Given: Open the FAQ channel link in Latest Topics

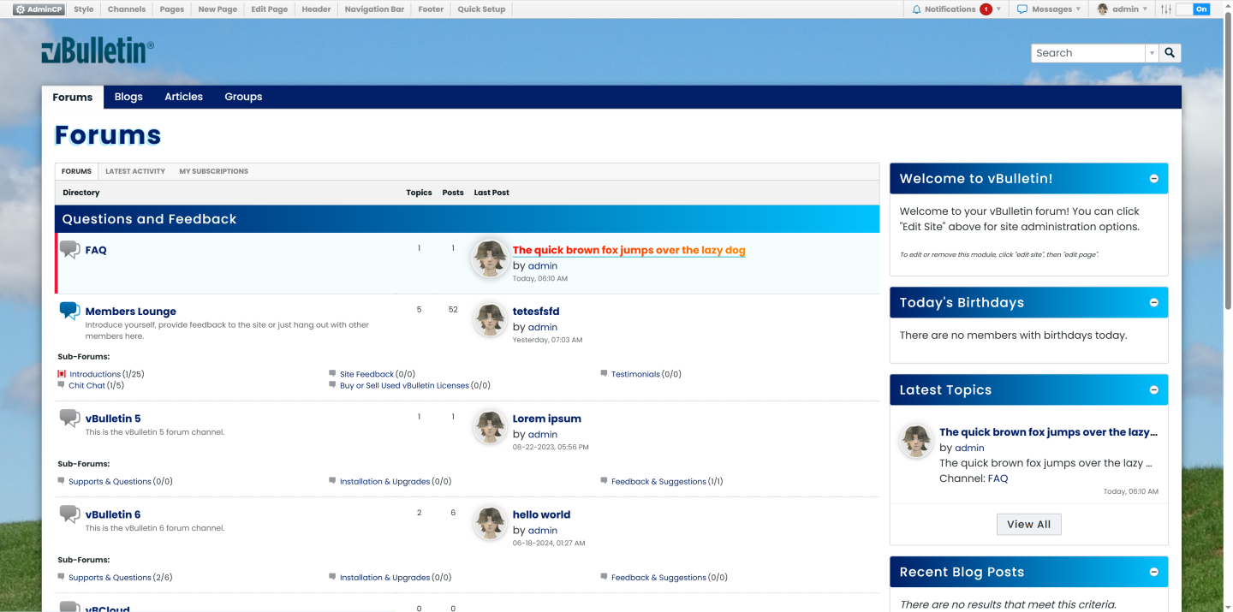Looking at the screenshot, I should pyautogui.click(x=998, y=478).
